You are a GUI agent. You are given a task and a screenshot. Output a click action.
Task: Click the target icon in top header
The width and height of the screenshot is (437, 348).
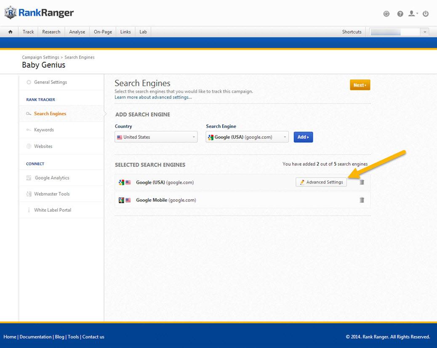tap(386, 14)
